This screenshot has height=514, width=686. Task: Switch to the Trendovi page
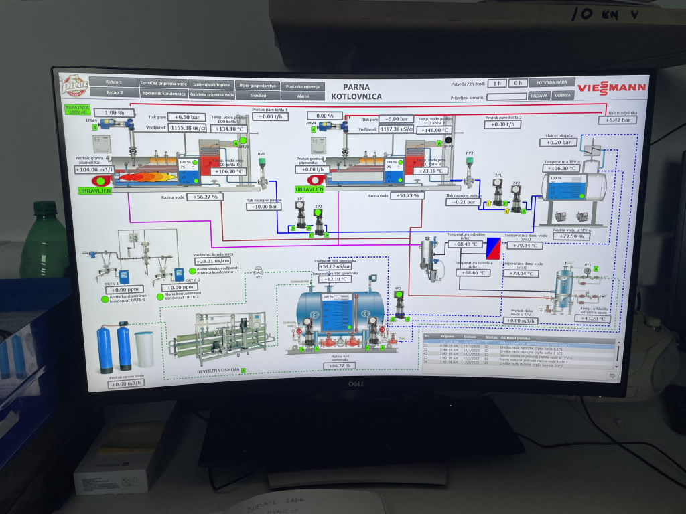tap(258, 96)
